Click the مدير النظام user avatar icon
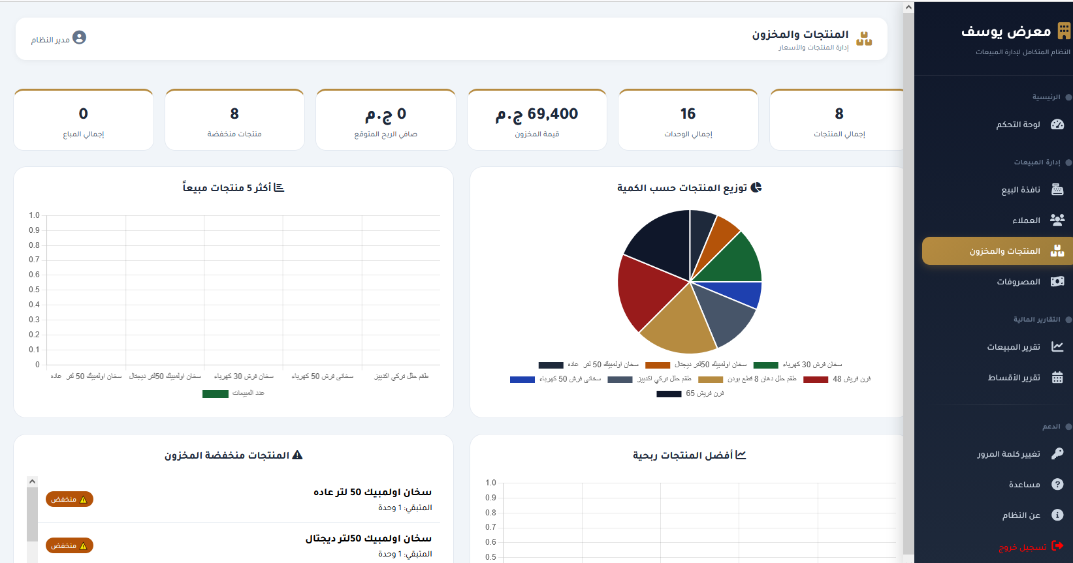 pos(79,38)
